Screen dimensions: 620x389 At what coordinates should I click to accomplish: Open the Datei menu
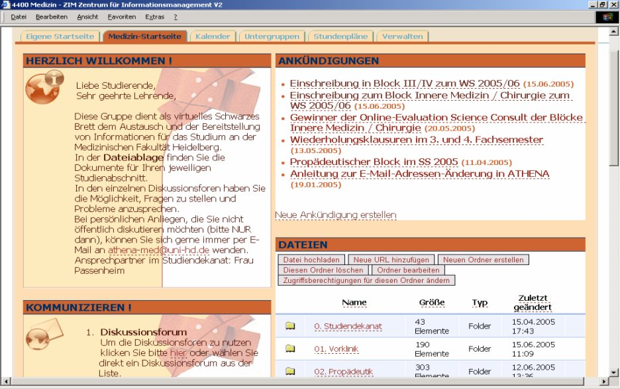[x=18, y=17]
